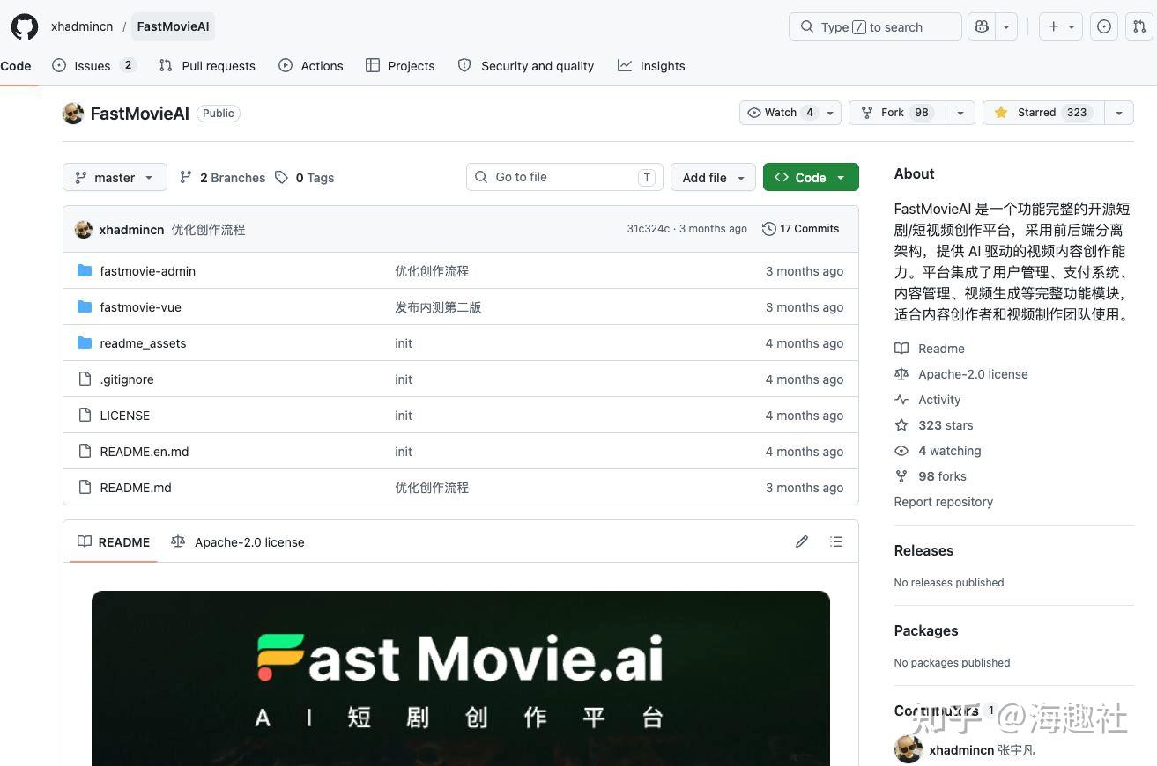This screenshot has height=766, width=1157.
Task: Open the README.md file name
Action: (x=136, y=488)
